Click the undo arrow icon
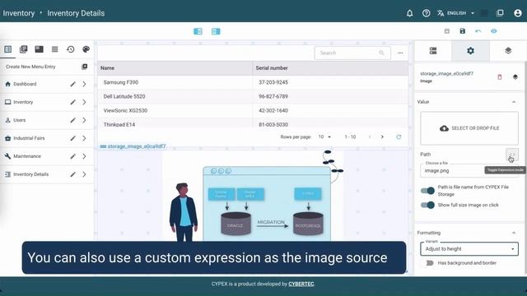 click(478, 31)
